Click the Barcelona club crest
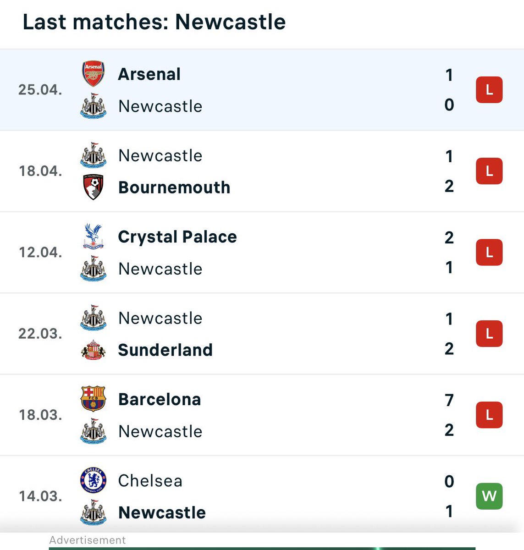The image size is (524, 550). [x=94, y=399]
